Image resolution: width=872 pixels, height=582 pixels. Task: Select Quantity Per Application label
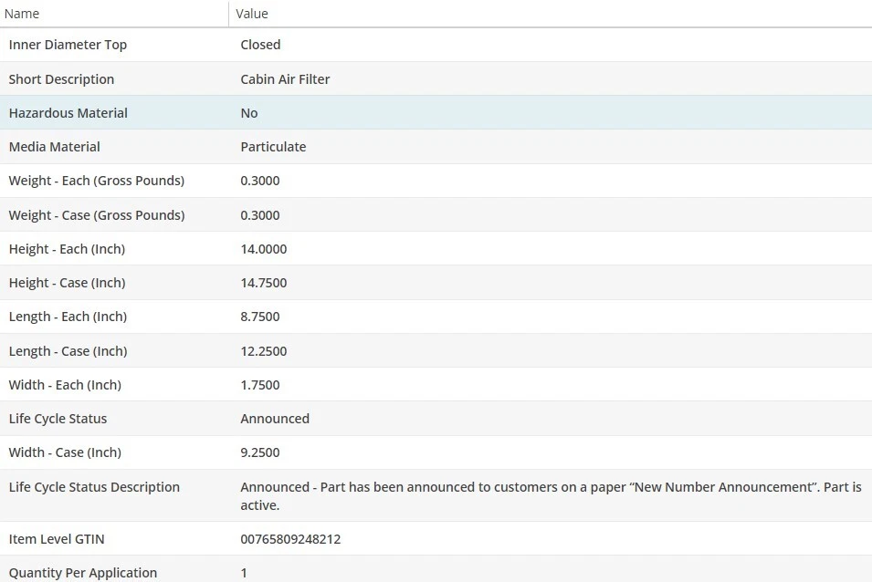coord(83,573)
